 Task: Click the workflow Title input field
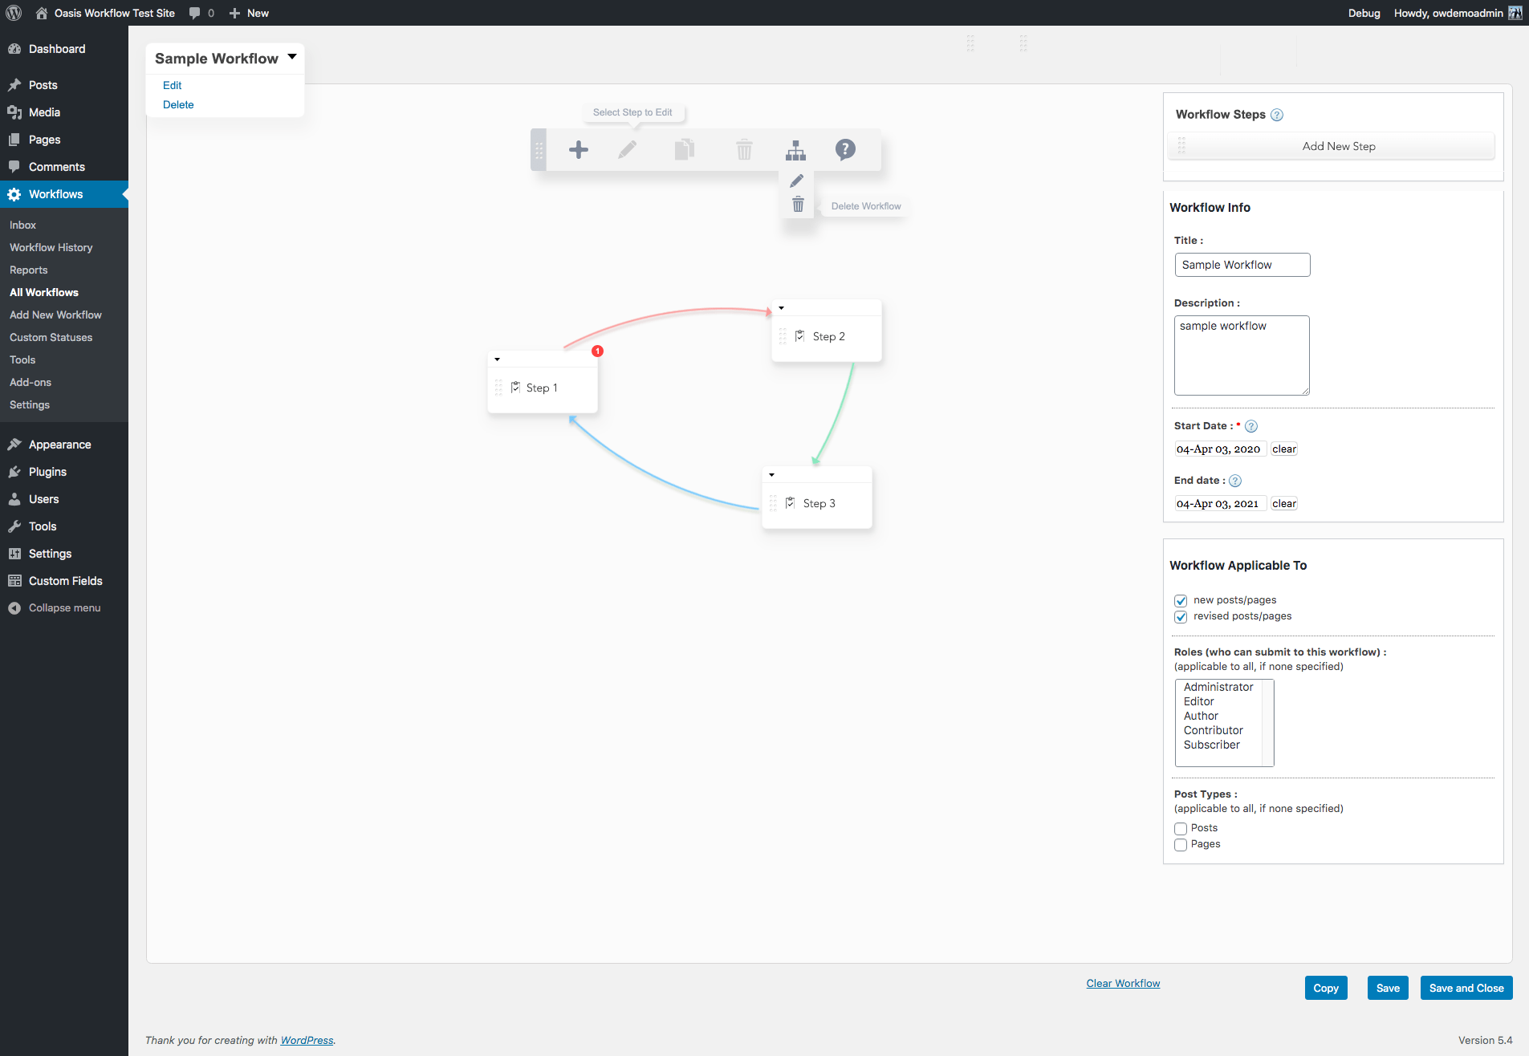point(1242,265)
